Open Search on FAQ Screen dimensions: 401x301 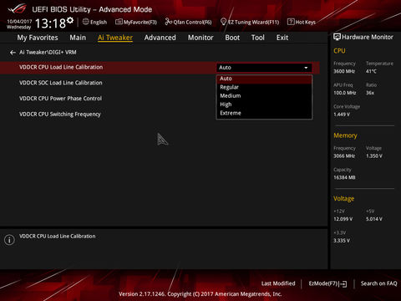coord(378,283)
